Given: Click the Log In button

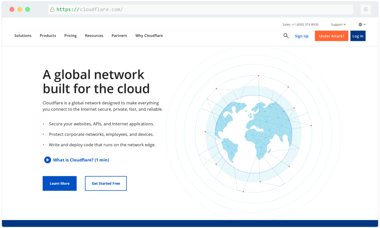Looking at the screenshot, I should 358,36.
